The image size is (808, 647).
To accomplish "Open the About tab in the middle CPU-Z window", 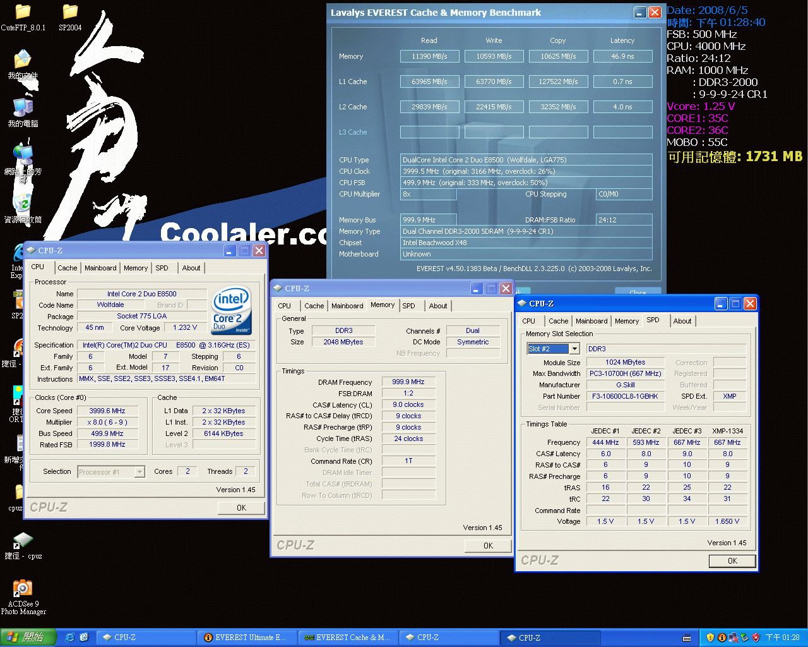I will pos(438,306).
